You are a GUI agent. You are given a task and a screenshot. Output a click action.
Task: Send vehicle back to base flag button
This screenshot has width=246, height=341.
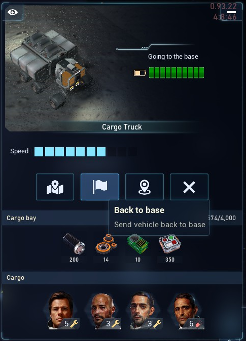[99, 187]
